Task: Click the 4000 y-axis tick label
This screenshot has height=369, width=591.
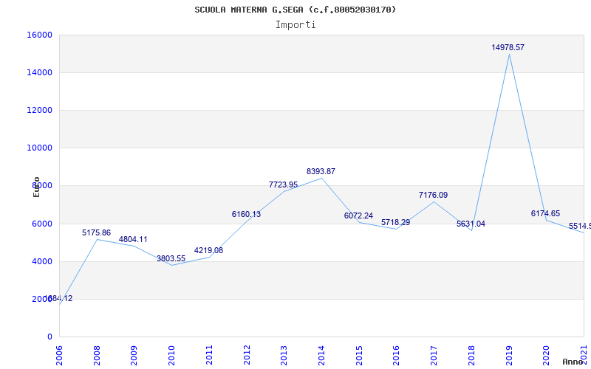Action: 42,261
